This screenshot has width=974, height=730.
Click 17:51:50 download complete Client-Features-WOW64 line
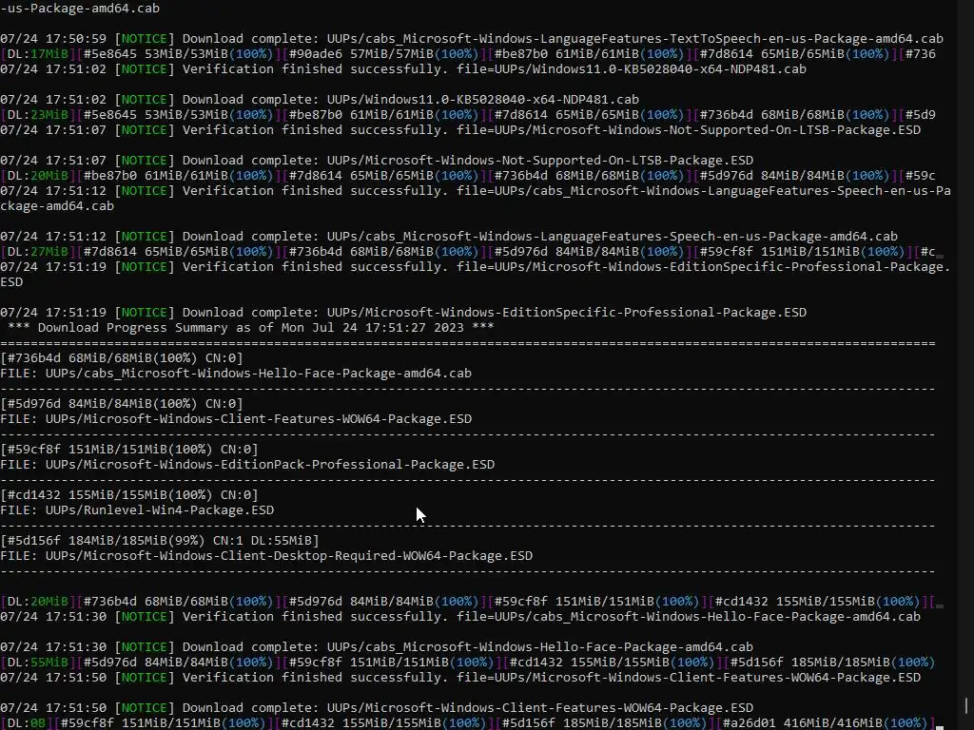(x=377, y=707)
